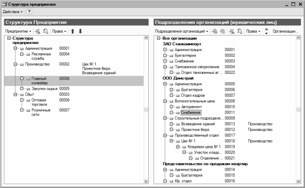Click move up arrow in left toolbar
The width and height of the screenshot is (305, 188).
point(72,31)
